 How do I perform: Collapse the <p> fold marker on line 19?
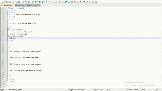tap(7, 47)
